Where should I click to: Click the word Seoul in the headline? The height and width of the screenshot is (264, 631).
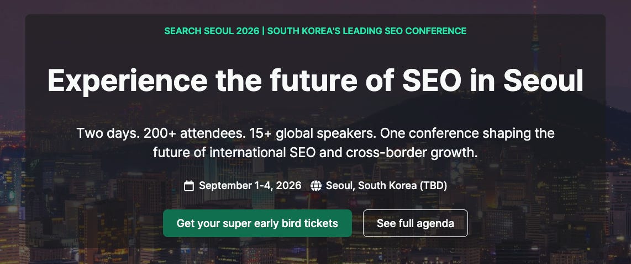pyautogui.click(x=543, y=80)
